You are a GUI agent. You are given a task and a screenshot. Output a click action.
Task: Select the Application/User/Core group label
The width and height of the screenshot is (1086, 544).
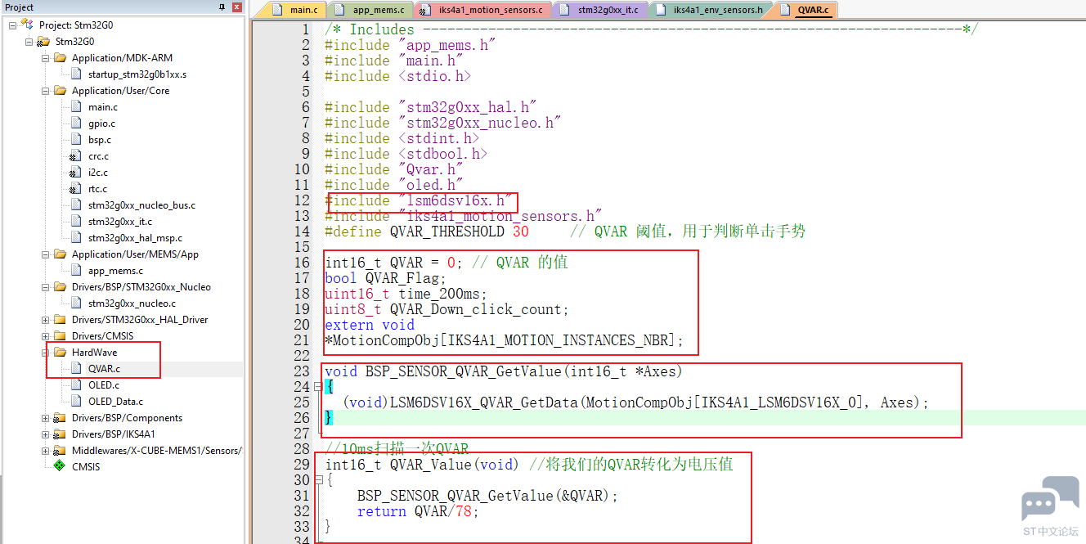click(120, 91)
